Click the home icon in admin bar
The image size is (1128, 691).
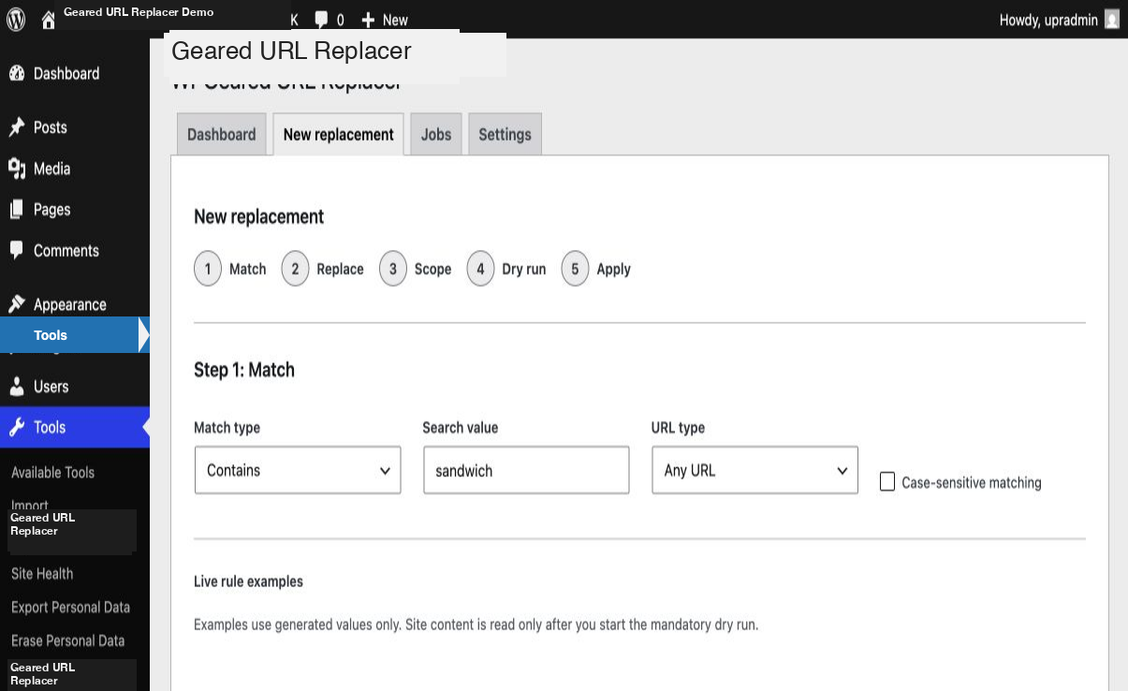click(49, 20)
